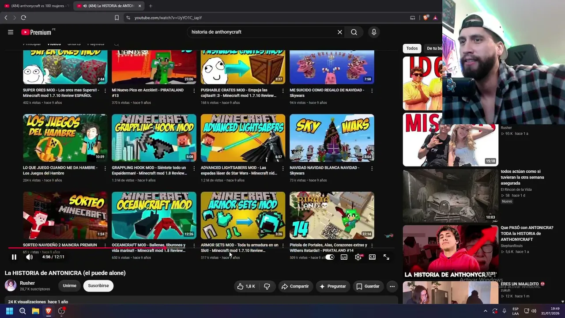565x318 pixels.
Task: Mute the video with the speaker icon
Action: pyautogui.click(x=29, y=257)
